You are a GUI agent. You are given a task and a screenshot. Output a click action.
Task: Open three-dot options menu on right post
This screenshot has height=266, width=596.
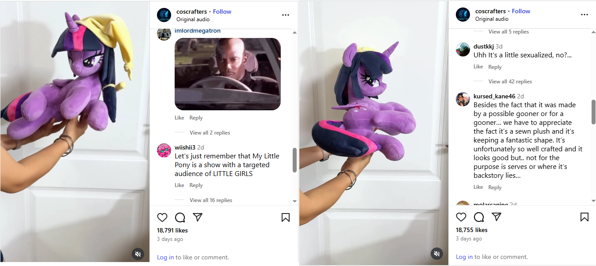[585, 15]
